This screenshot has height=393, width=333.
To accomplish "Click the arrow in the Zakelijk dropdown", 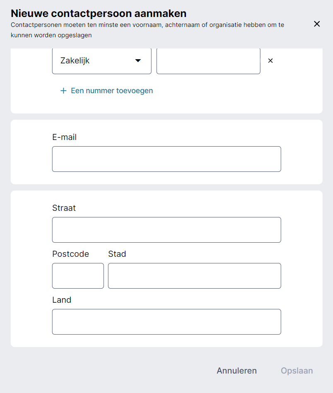I will click(138, 61).
